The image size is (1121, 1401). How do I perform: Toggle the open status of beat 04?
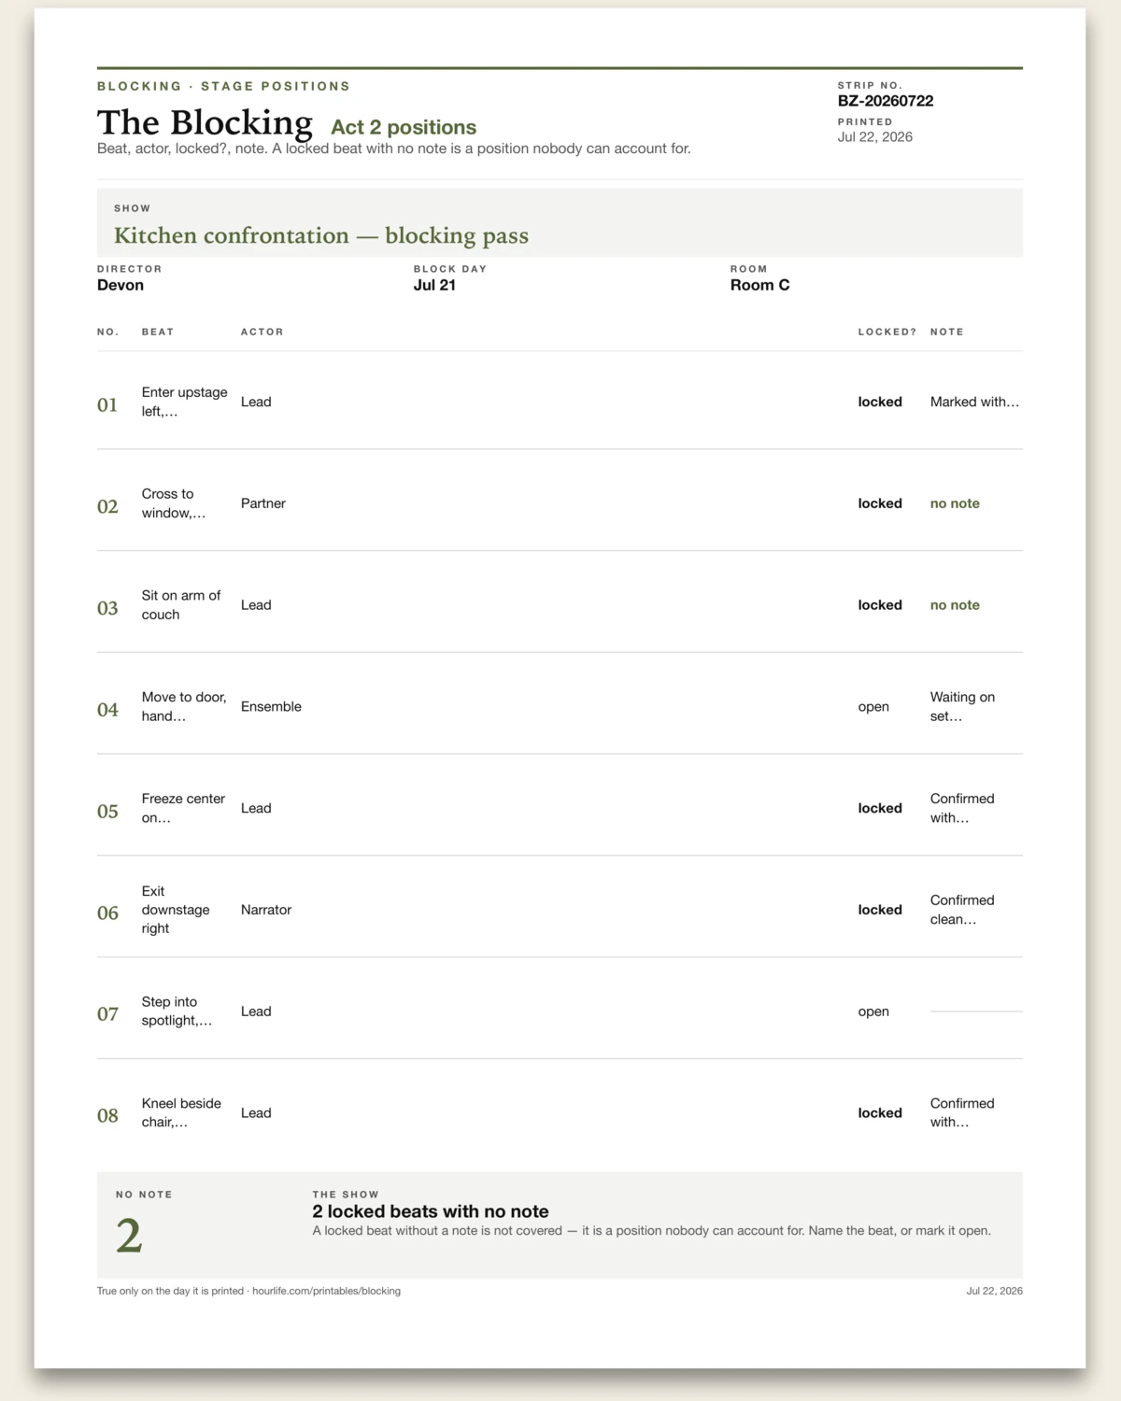(x=873, y=707)
